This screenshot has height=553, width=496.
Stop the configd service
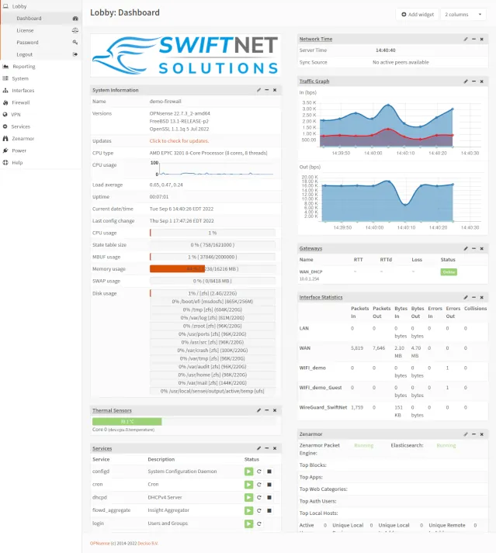pos(269,472)
